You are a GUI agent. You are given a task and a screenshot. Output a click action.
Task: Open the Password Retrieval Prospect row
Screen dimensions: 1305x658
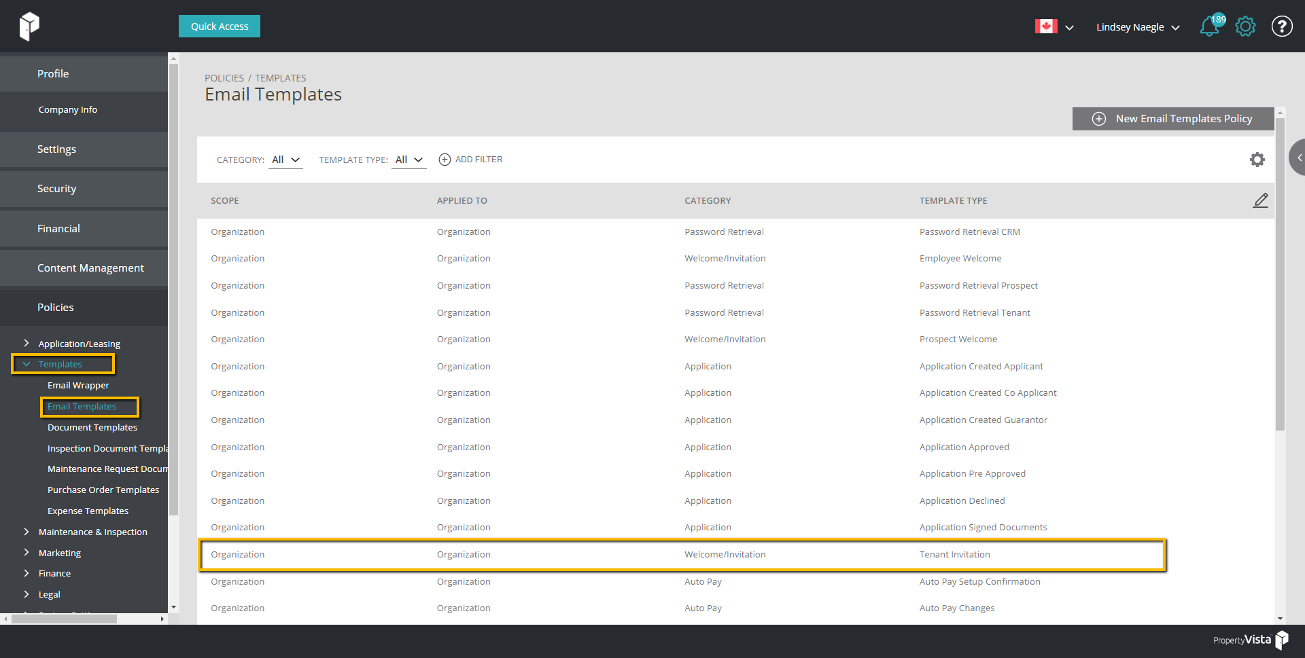point(735,285)
